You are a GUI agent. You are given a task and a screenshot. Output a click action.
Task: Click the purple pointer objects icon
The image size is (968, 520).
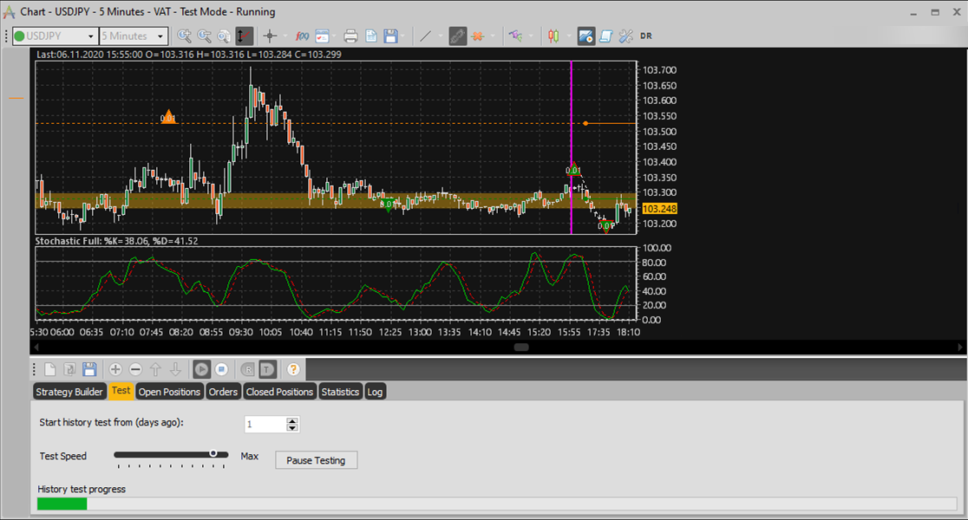coord(515,36)
